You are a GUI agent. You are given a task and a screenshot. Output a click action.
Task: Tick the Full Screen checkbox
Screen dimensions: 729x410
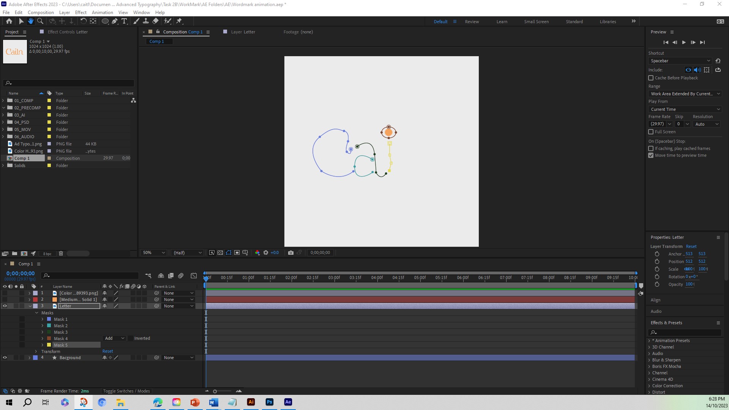point(651,132)
